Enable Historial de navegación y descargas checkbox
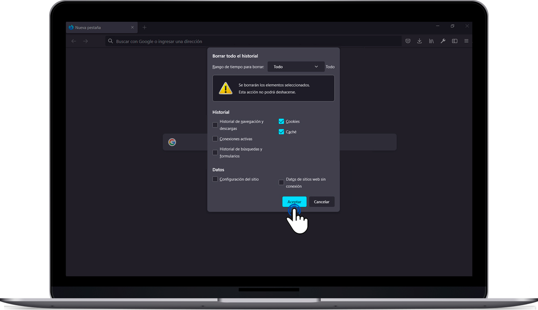Viewport: 538px width, 310px height. (x=215, y=125)
